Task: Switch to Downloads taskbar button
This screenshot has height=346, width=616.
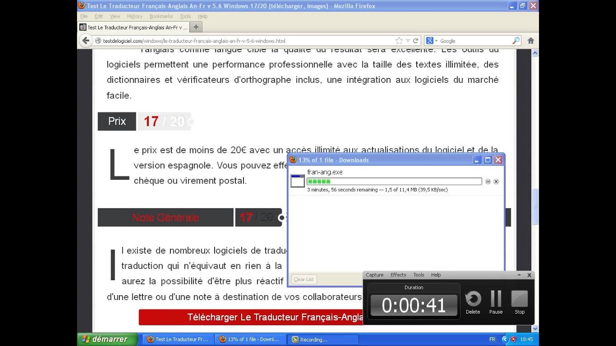Action: click(x=250, y=339)
